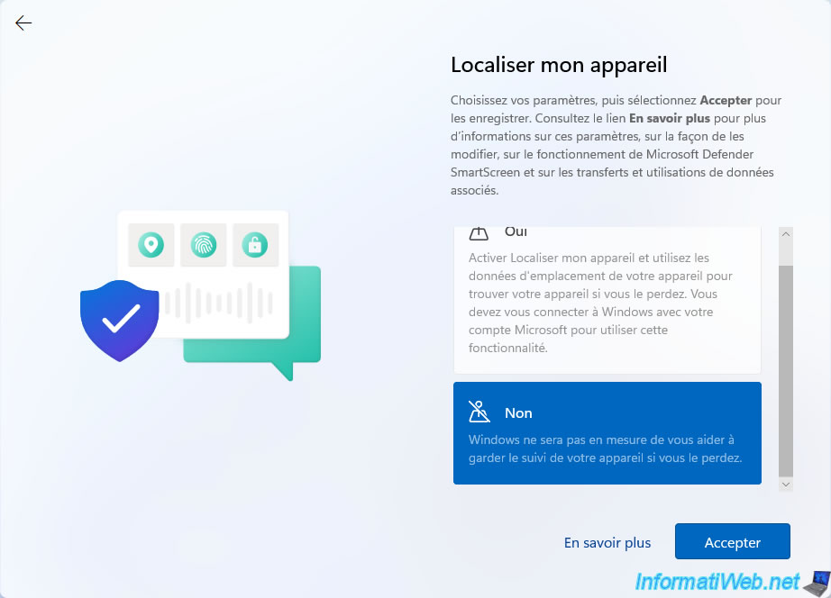This screenshot has height=598, width=831.
Task: Select the Oui option card
Action: click(x=607, y=300)
